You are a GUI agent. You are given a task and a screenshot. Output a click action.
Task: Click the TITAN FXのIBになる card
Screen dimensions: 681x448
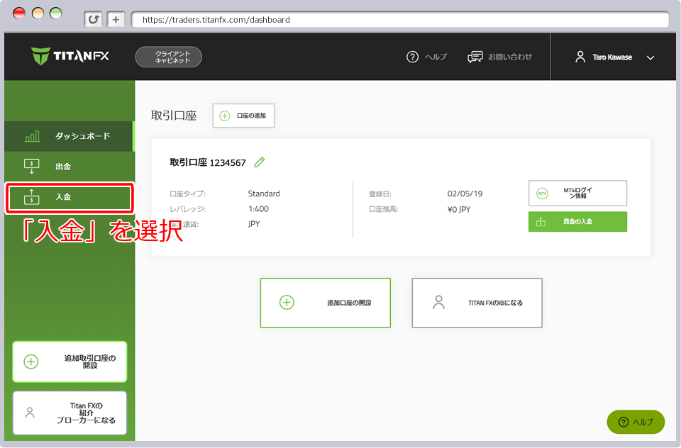pyautogui.click(x=477, y=303)
